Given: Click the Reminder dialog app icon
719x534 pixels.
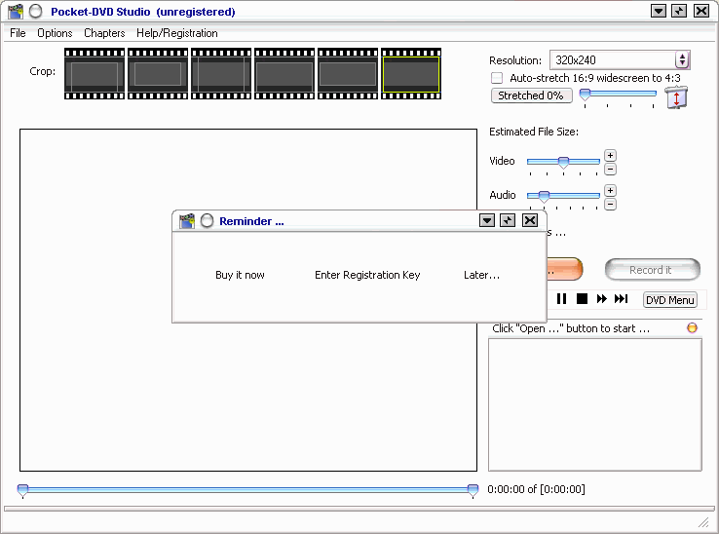Looking at the screenshot, I should (187, 220).
